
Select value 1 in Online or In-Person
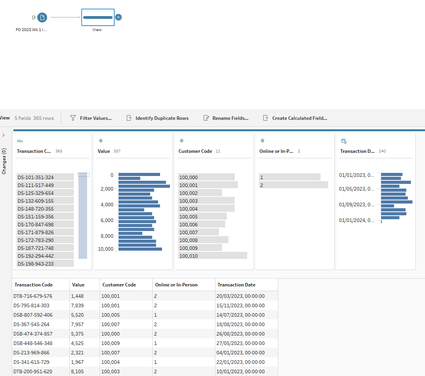290,177
